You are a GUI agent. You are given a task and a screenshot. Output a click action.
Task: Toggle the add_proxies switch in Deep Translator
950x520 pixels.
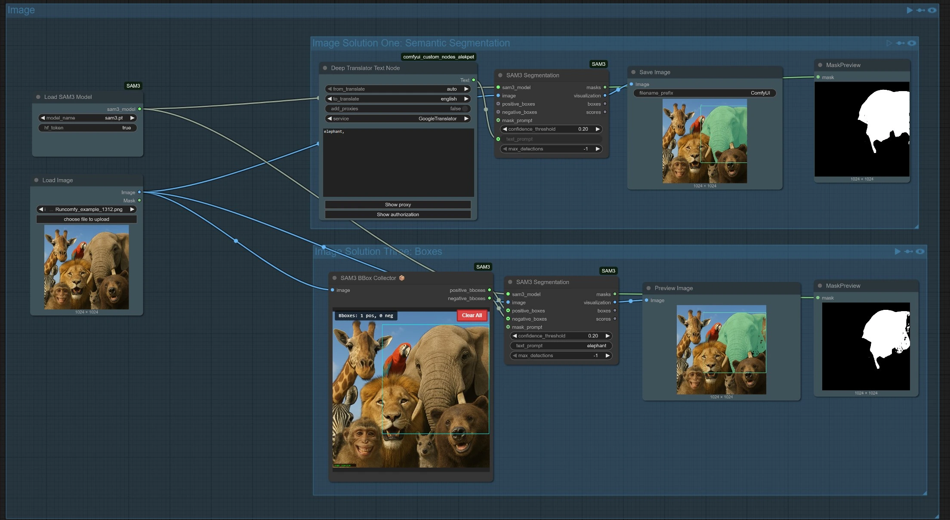[x=464, y=109]
